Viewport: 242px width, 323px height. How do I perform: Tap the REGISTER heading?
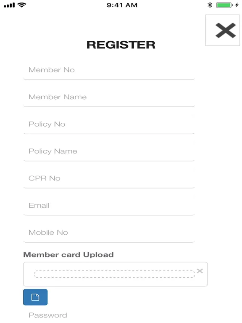click(x=121, y=45)
